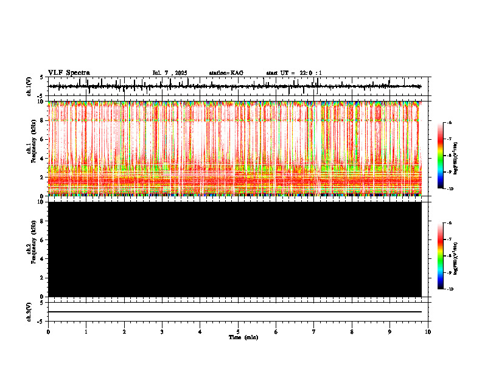Click time axis tick label 4
The height and width of the screenshot is (372, 482).
(200, 332)
